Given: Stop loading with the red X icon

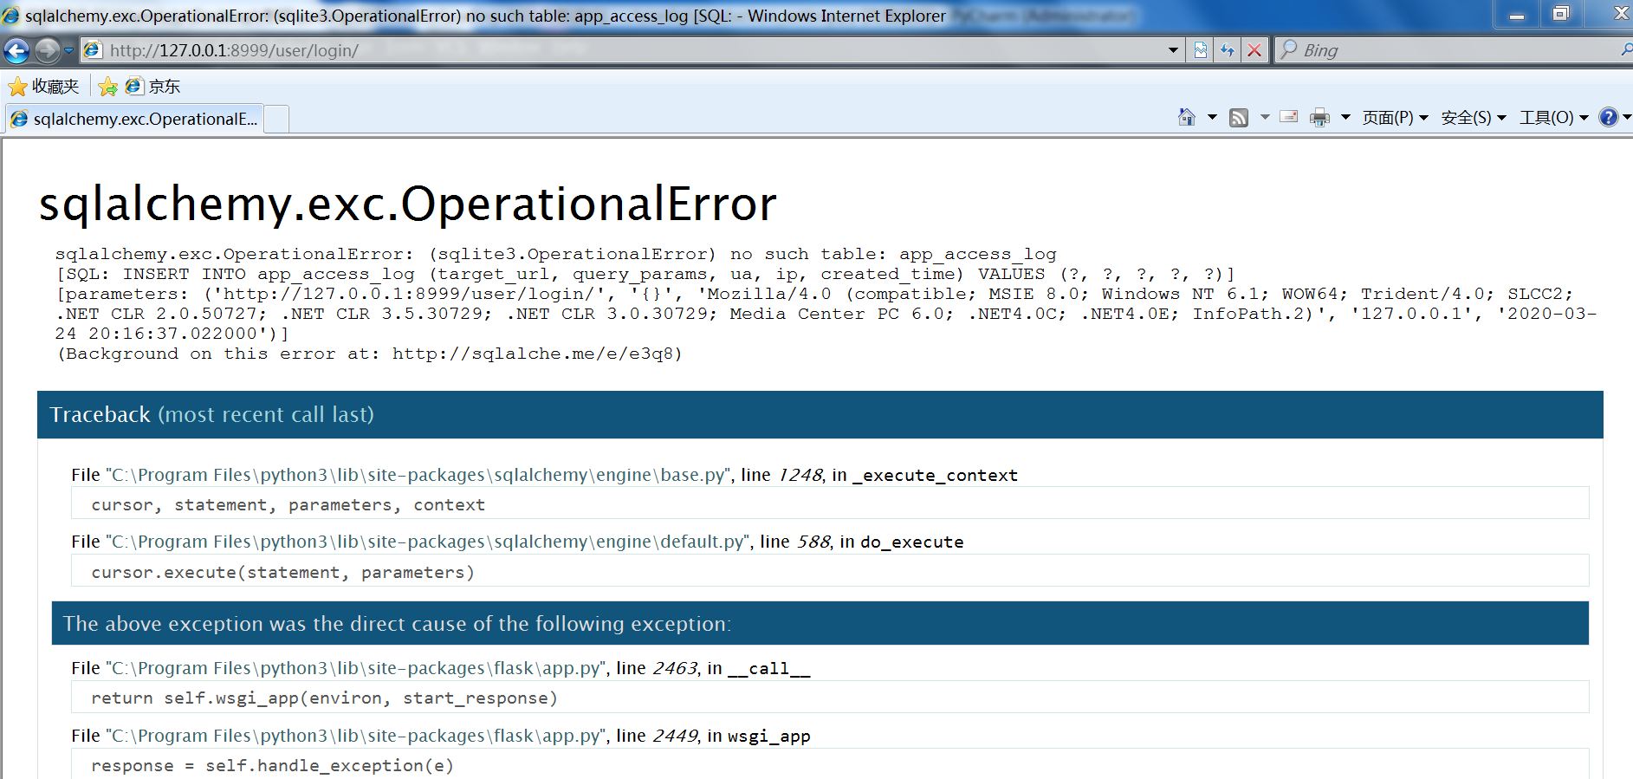Looking at the screenshot, I should pos(1254,50).
